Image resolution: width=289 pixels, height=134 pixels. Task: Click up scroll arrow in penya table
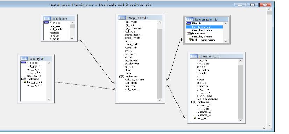[49, 63]
